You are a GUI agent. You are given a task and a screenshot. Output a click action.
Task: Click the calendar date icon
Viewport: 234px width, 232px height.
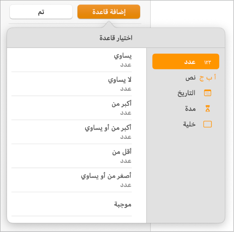[x=208, y=93]
